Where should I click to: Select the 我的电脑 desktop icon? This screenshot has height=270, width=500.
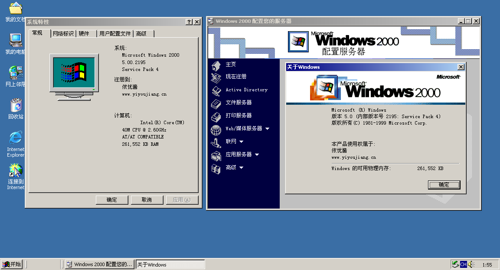pos(15,40)
